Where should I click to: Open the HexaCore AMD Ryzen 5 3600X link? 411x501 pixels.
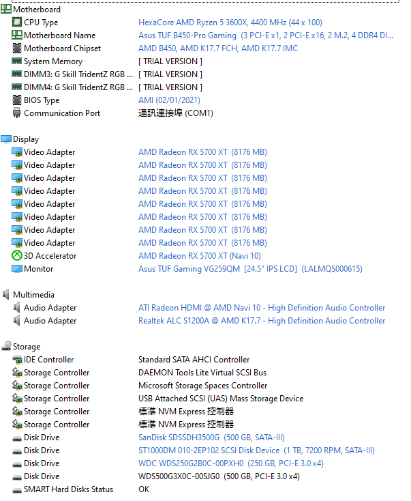click(x=230, y=23)
